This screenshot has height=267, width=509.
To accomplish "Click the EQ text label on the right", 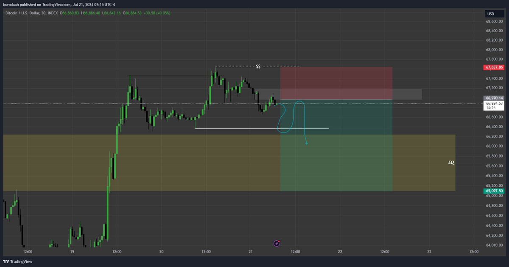I will (451, 163).
